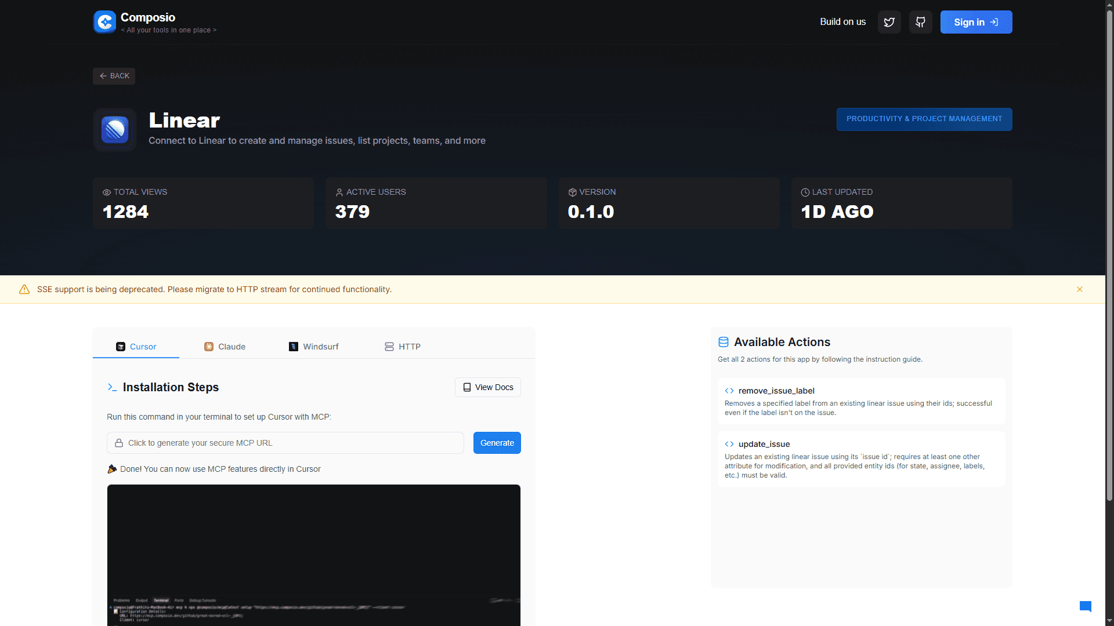Click the terminal icon beside Installation Steps
The width and height of the screenshot is (1114, 626).
pyautogui.click(x=112, y=388)
